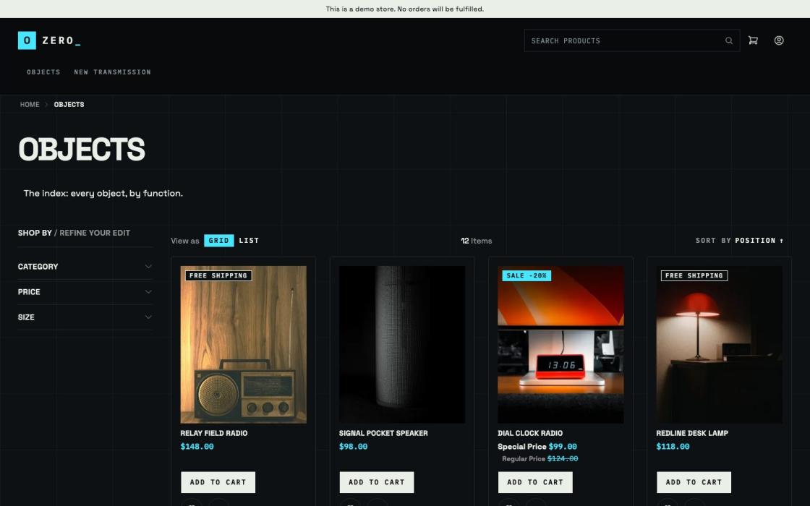Click the 'SHOP BY / REFINE YOUR EDIT' heading
810x506 pixels.
[x=74, y=233]
